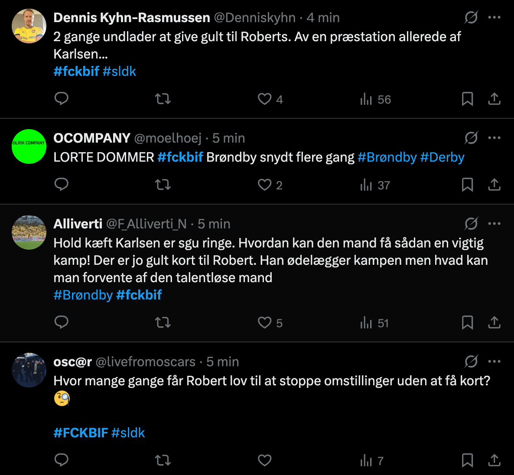The width and height of the screenshot is (514, 475).
Task: Repost Alliverti's tweet
Action: point(163,323)
